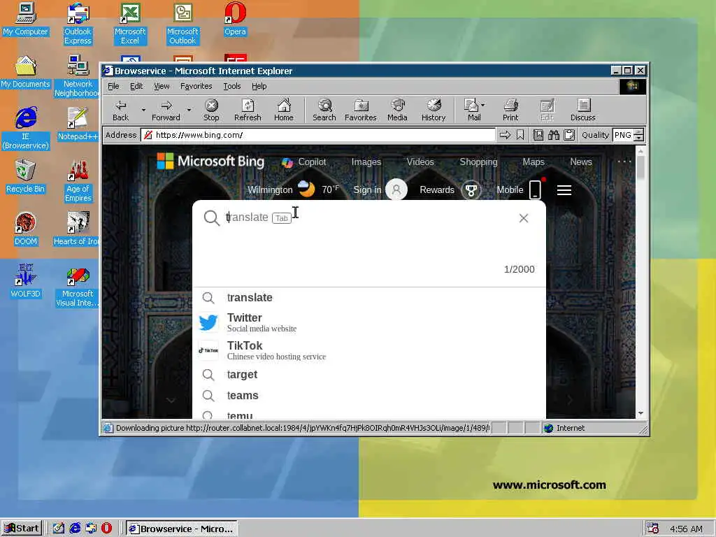
Task: Select the DOOM desktop icon
Action: [x=25, y=229]
